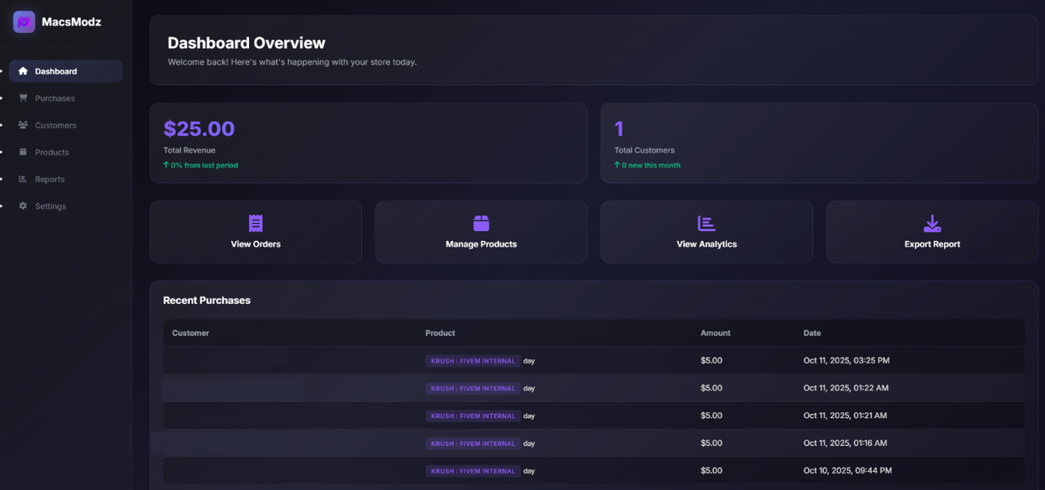The image size is (1045, 490).
Task: Click the 0 new this month text
Action: [651, 165]
